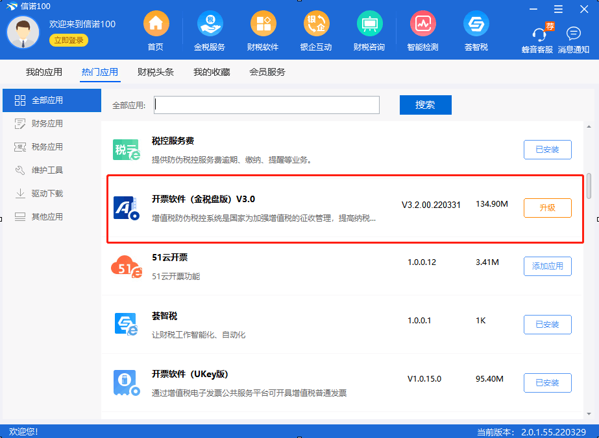The image size is (599, 438).
Task: Click 51云开票功能 description text
Action: 176,276
